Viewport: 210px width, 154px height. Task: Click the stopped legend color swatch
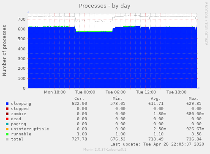(7, 109)
